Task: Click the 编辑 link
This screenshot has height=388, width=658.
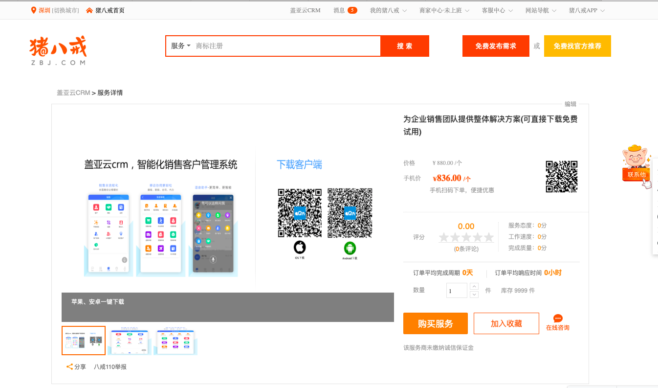Action: point(570,104)
